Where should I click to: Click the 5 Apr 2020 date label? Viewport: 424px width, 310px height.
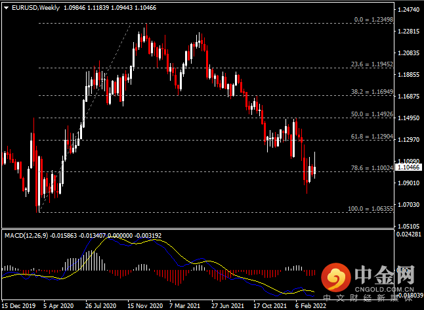pyautogui.click(x=58, y=305)
